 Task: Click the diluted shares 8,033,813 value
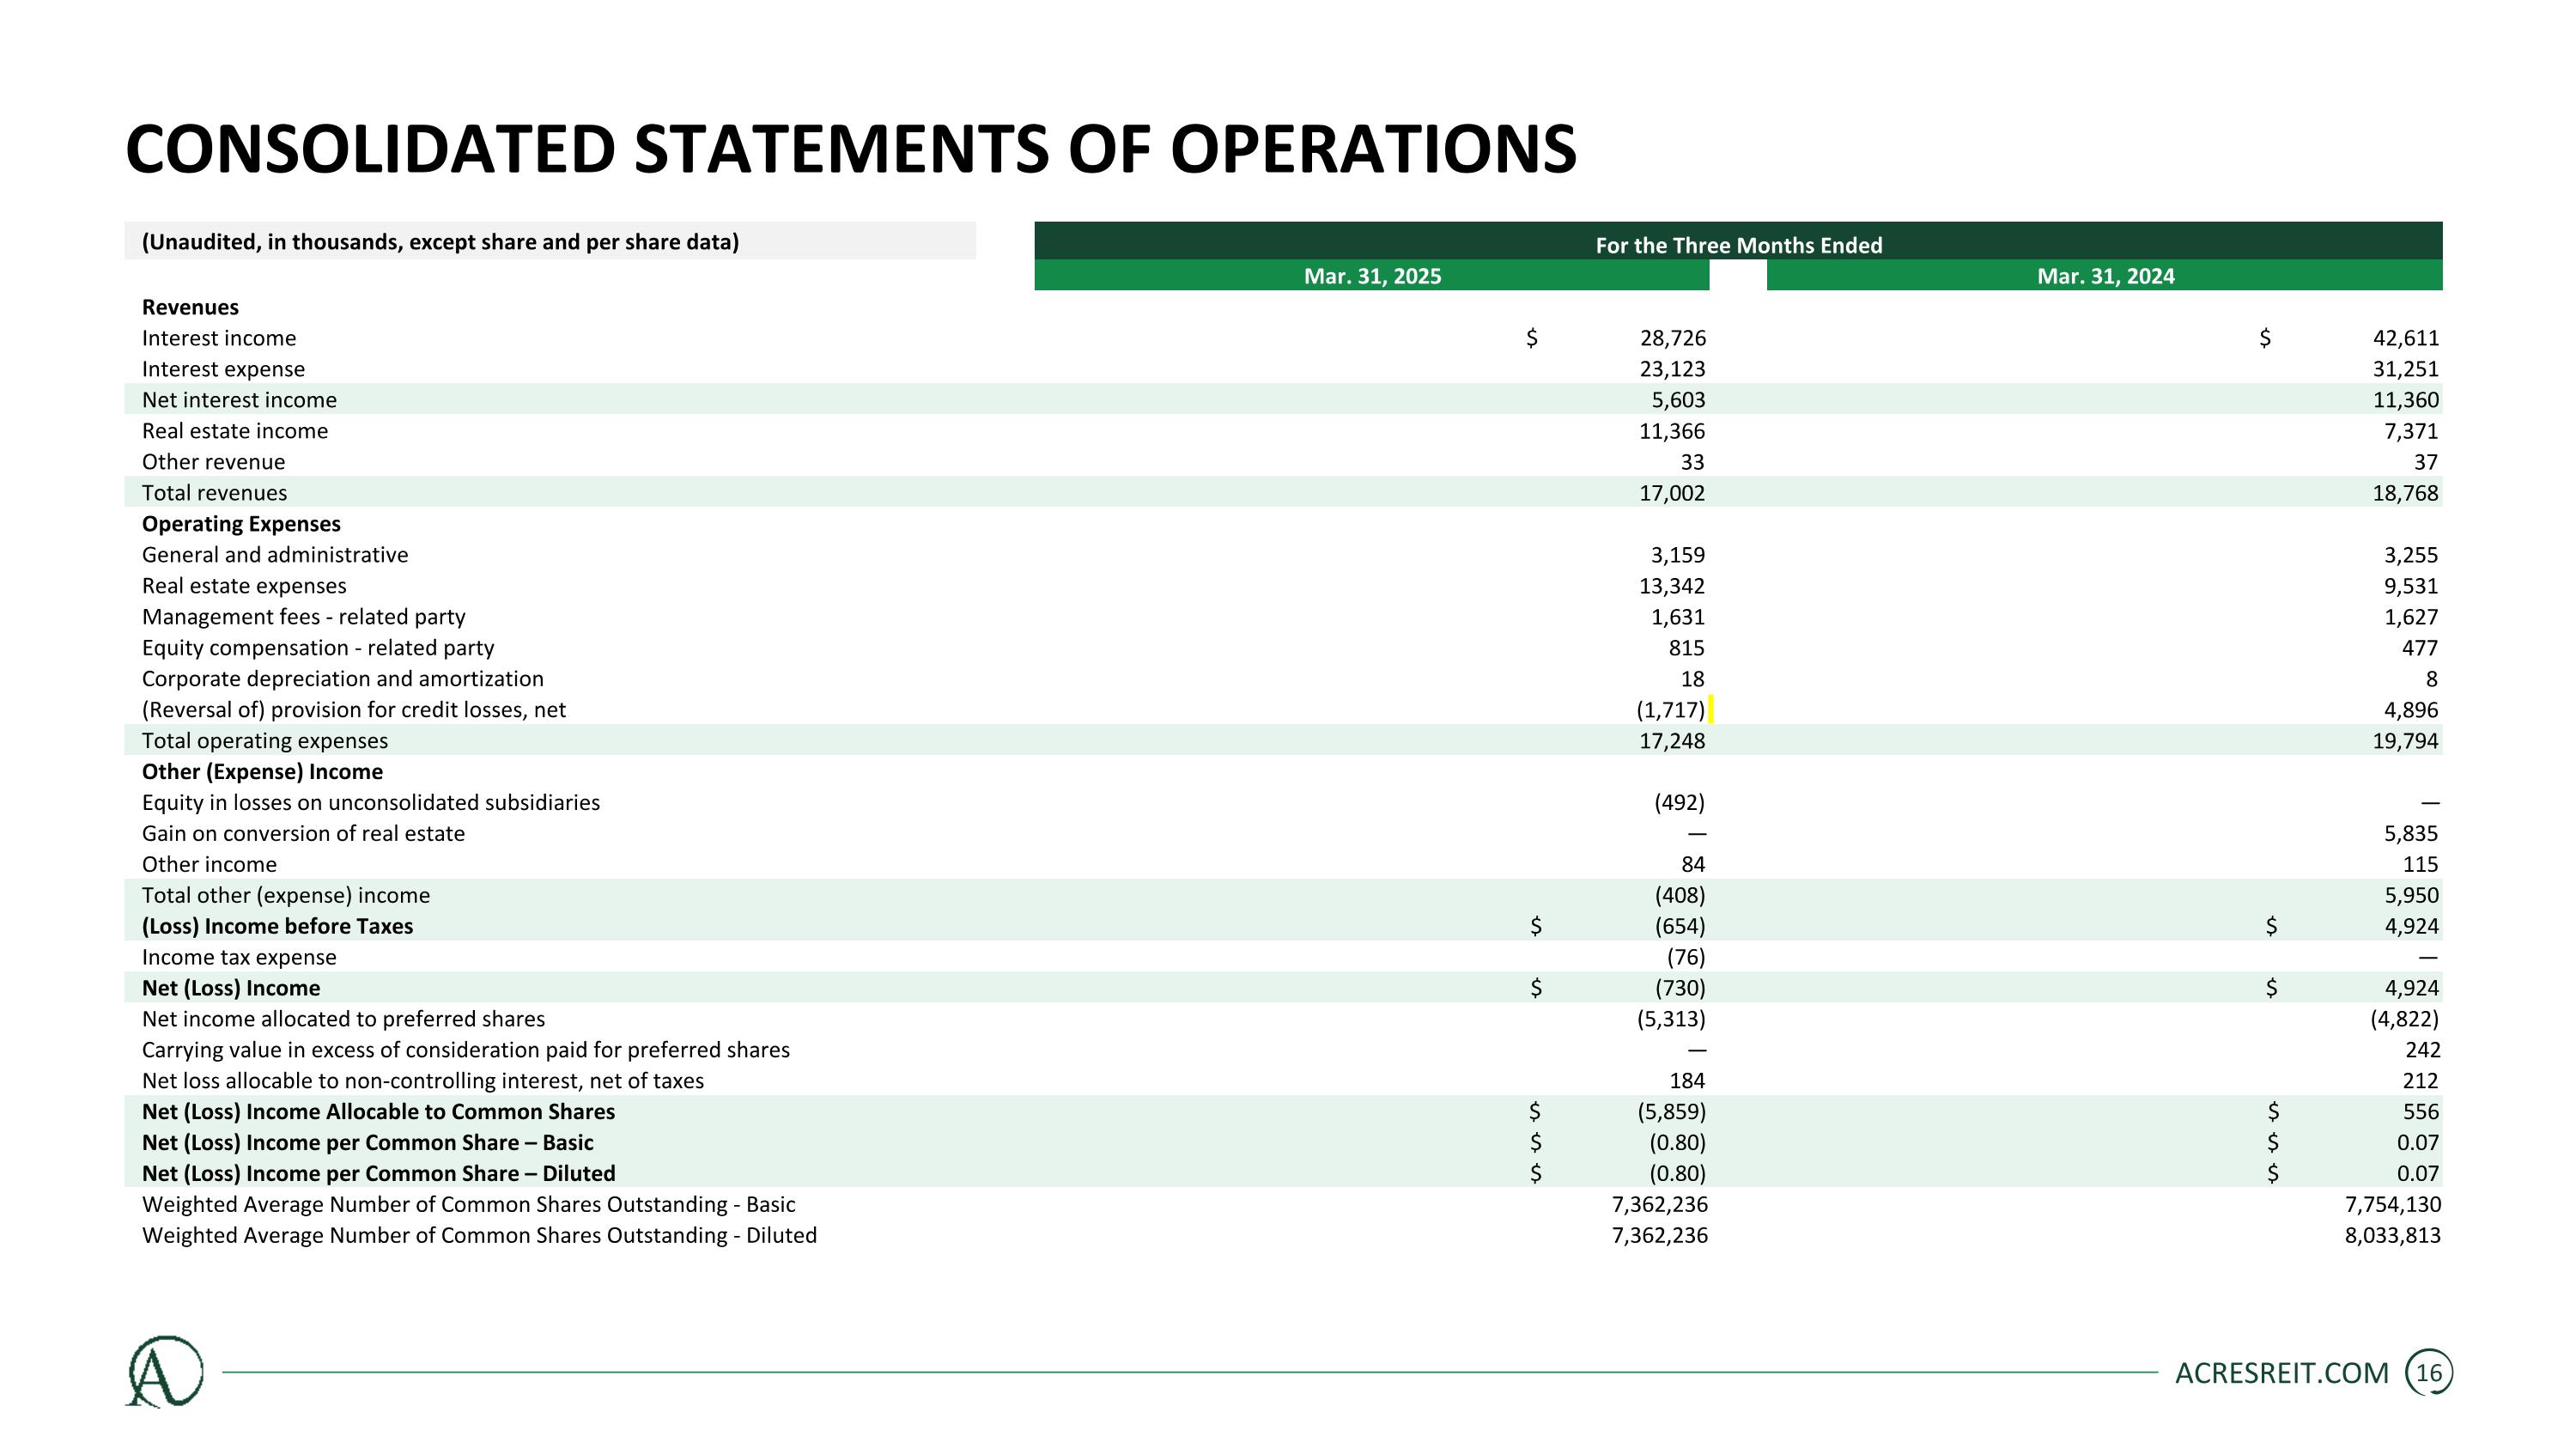click(2392, 1235)
